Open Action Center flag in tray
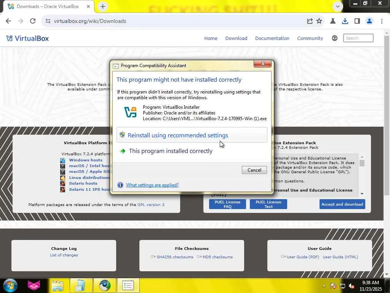The width and height of the screenshot is (390, 293). (333, 286)
